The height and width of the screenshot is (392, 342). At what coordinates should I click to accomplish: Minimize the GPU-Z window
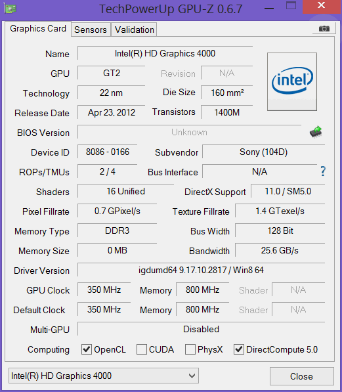269,9
